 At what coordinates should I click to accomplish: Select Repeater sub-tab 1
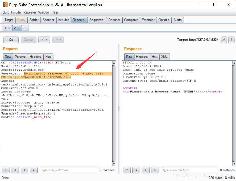5,28
